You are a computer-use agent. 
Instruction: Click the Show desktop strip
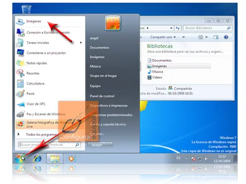236,158
